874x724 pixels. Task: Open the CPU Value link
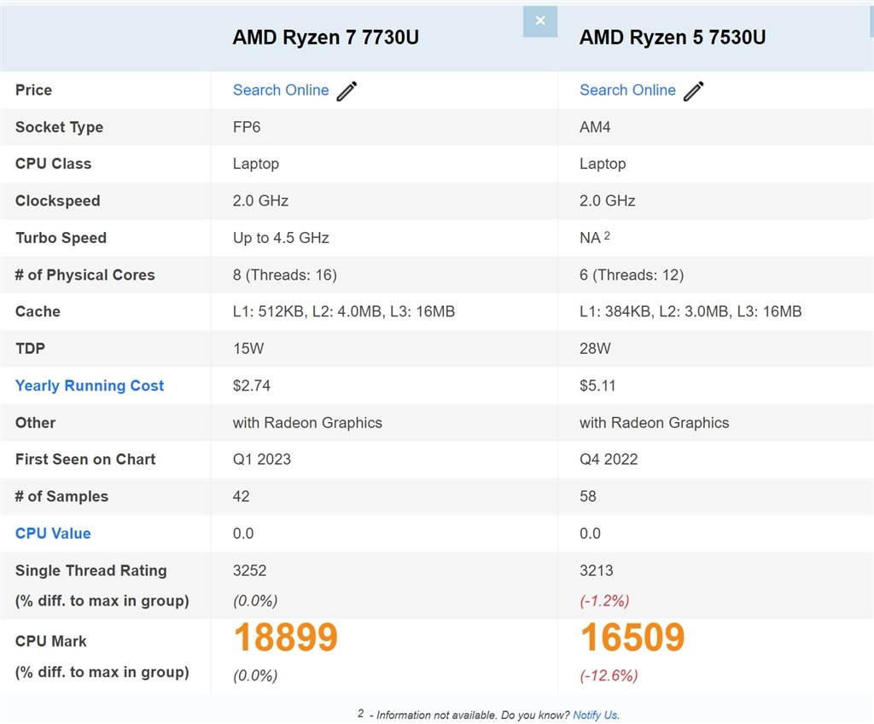pyautogui.click(x=53, y=534)
